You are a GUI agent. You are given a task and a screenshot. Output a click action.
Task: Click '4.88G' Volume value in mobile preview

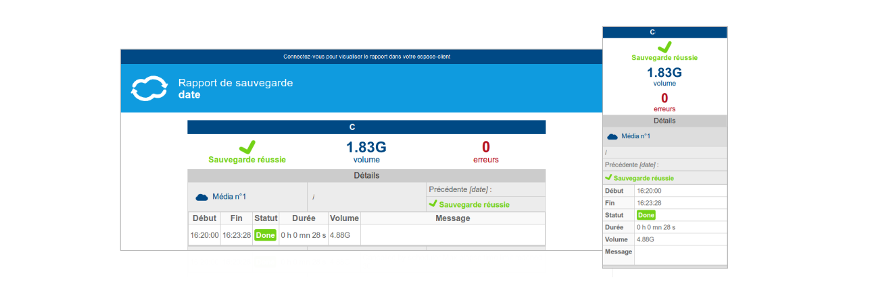646,239
